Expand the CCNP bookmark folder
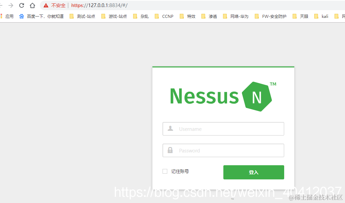 pyautogui.click(x=164, y=16)
